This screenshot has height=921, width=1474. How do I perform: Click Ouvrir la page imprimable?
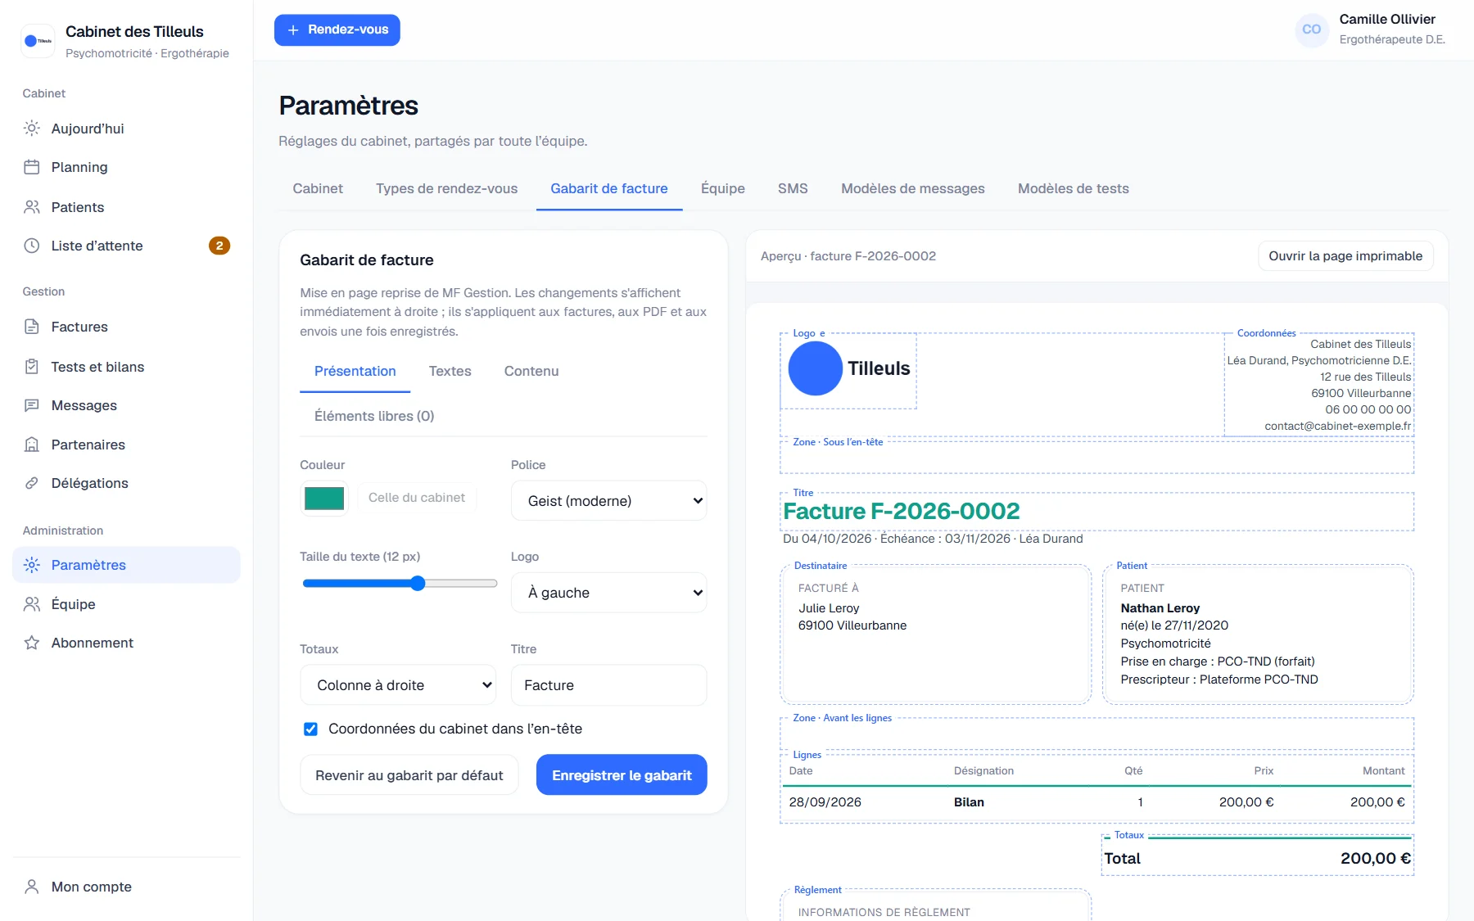[1345, 256]
